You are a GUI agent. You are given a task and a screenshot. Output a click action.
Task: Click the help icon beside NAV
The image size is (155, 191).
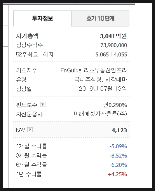pos(30,130)
